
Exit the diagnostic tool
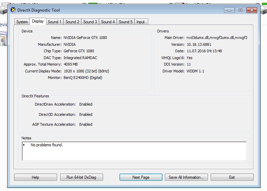pyautogui.click(x=232, y=177)
